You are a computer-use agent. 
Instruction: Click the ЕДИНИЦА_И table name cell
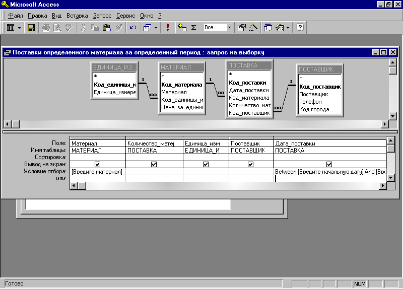click(206, 150)
